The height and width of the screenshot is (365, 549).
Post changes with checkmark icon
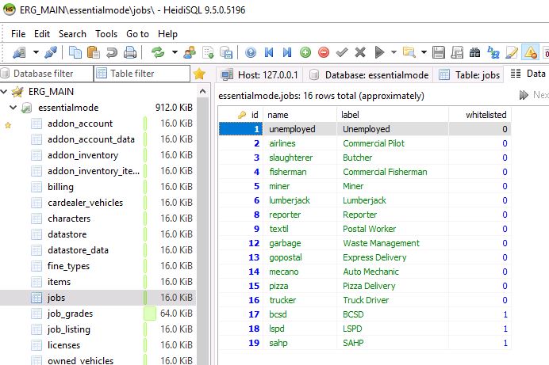[342, 53]
